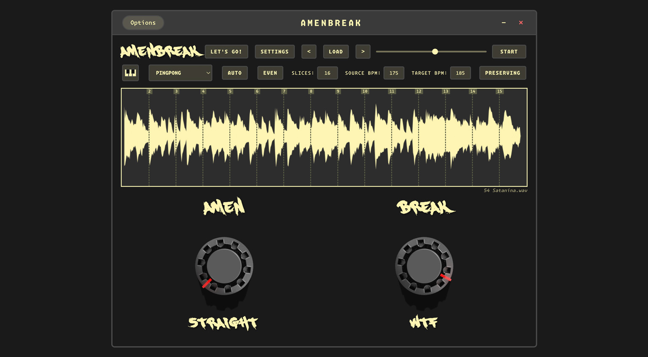Click the BREAK WTF knob
The width and height of the screenshot is (648, 357).
424,266
